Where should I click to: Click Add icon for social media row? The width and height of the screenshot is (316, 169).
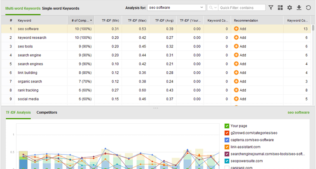click(x=236, y=99)
